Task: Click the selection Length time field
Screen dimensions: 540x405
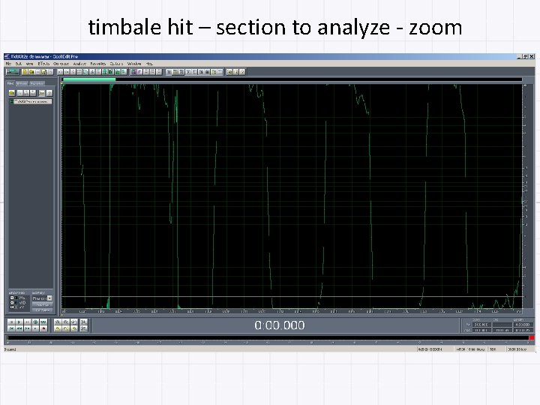Action: coord(523,325)
